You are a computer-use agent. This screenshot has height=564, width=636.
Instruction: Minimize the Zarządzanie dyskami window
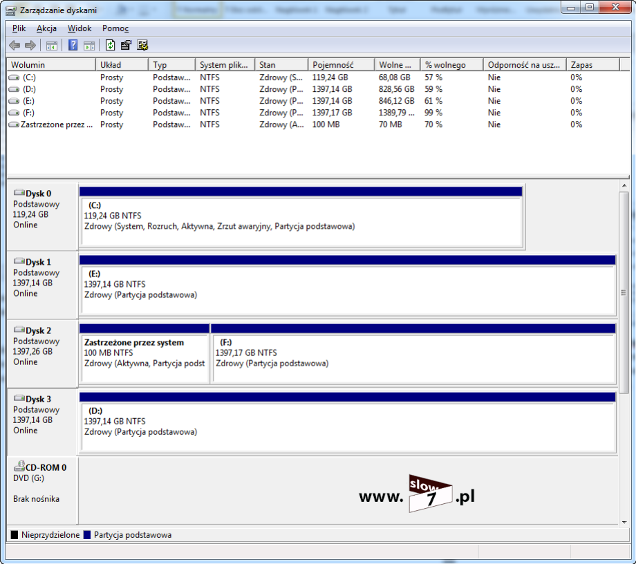[571, 8]
